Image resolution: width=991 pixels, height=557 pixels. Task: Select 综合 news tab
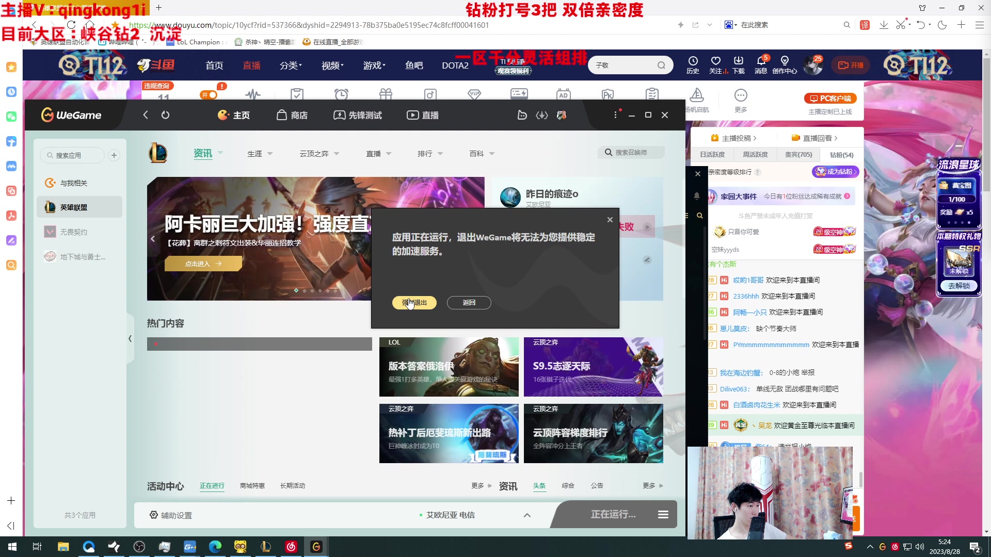coord(568,486)
